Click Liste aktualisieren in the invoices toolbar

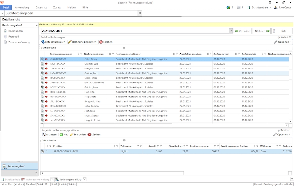(53, 42)
